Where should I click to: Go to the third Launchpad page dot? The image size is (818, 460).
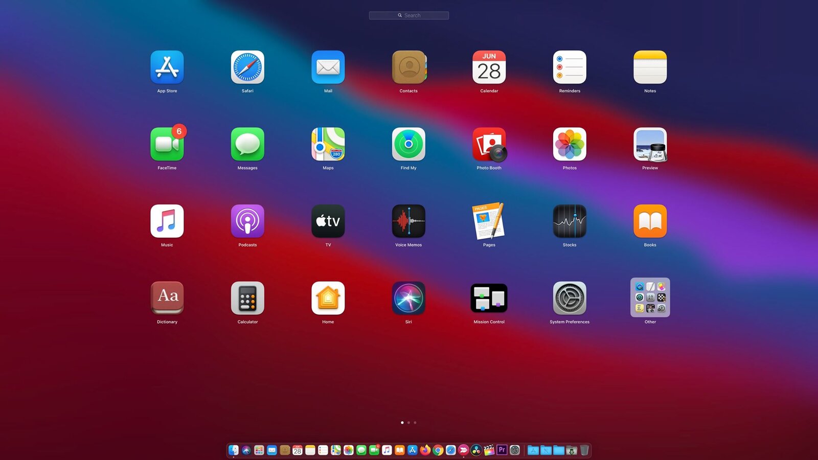tap(415, 423)
